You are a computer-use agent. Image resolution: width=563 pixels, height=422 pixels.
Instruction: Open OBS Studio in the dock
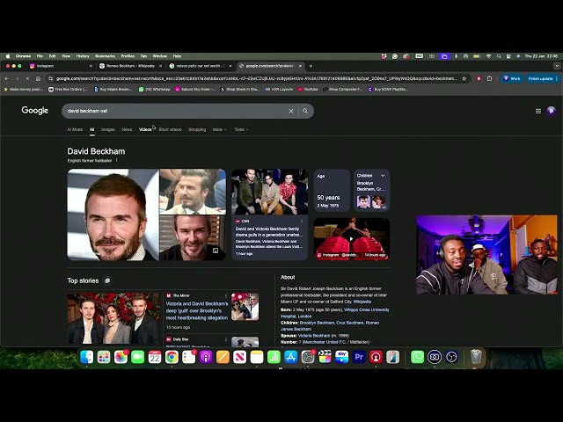(451, 357)
